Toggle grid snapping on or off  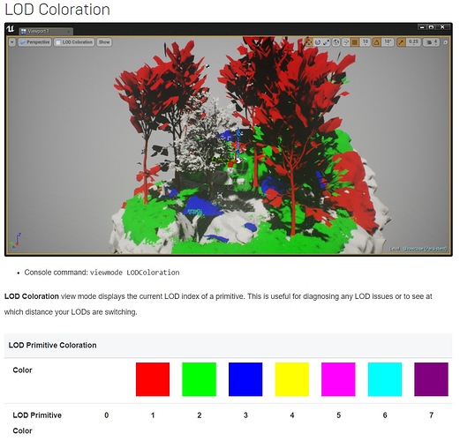(355, 42)
